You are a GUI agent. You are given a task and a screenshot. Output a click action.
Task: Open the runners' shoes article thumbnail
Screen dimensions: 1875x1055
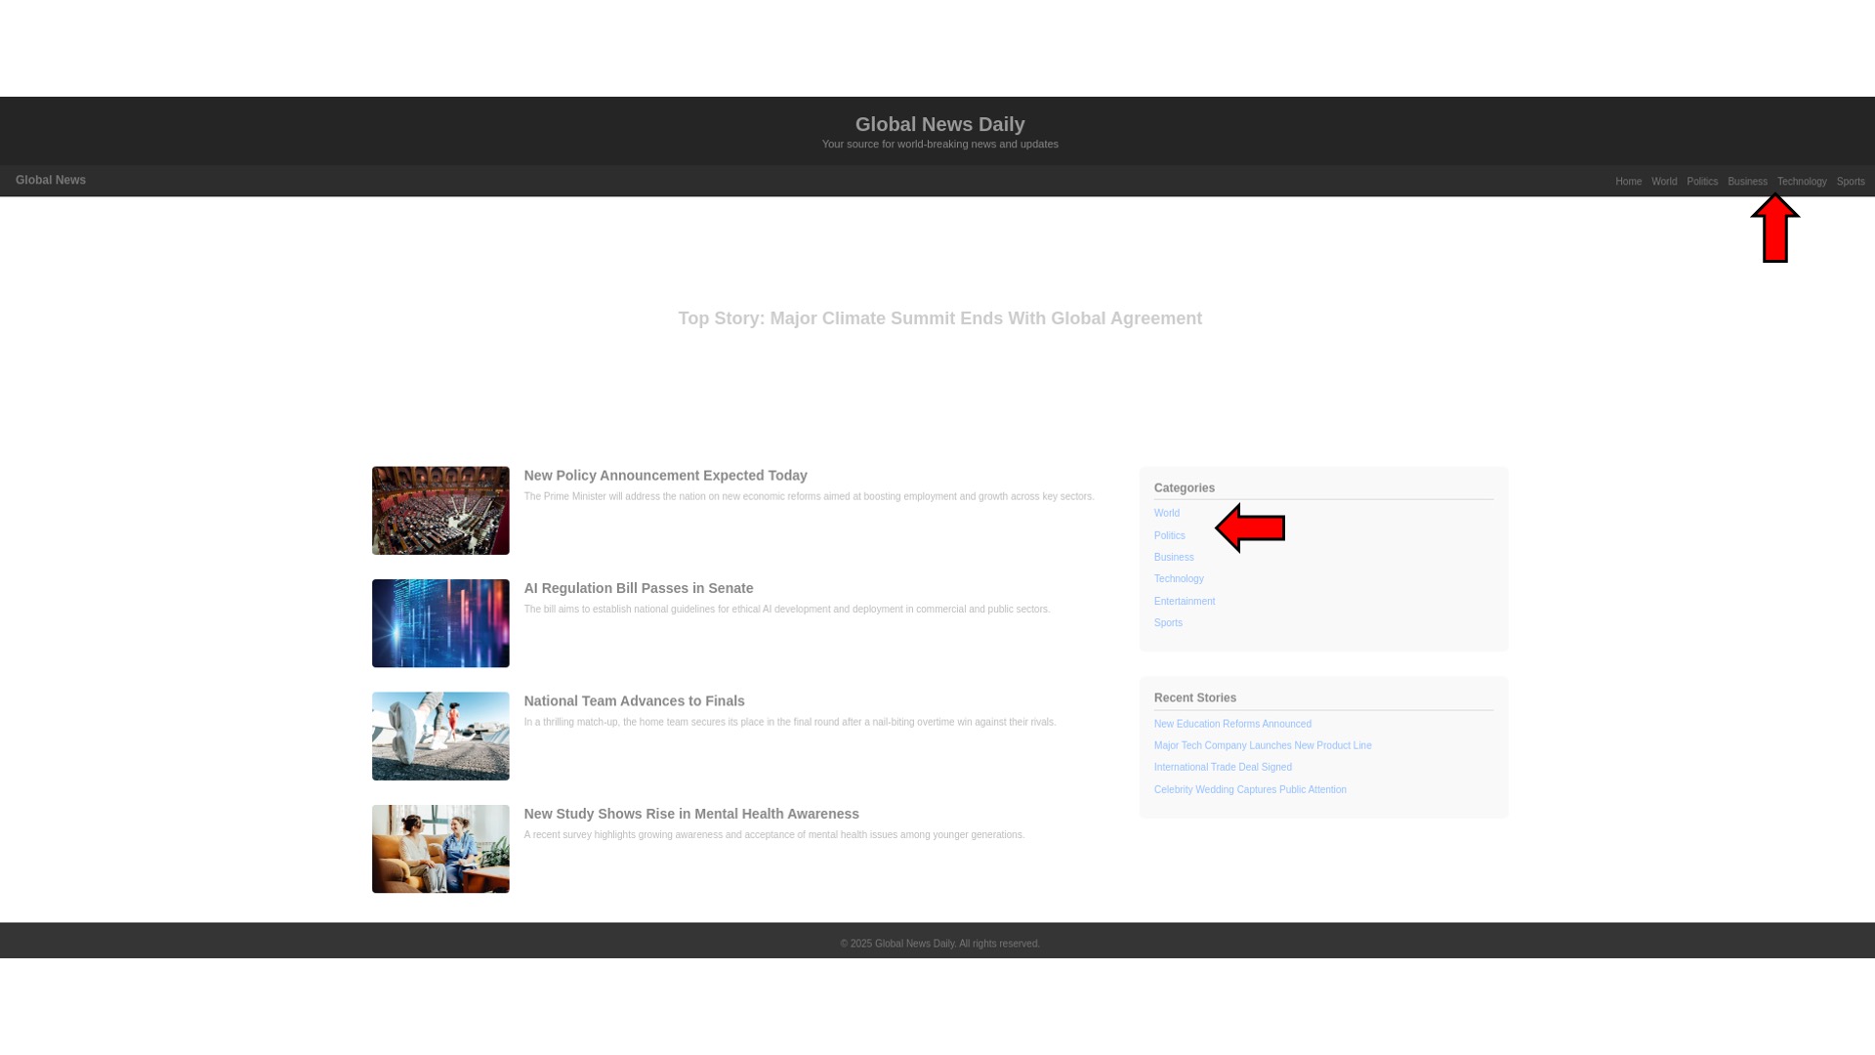point(440,737)
